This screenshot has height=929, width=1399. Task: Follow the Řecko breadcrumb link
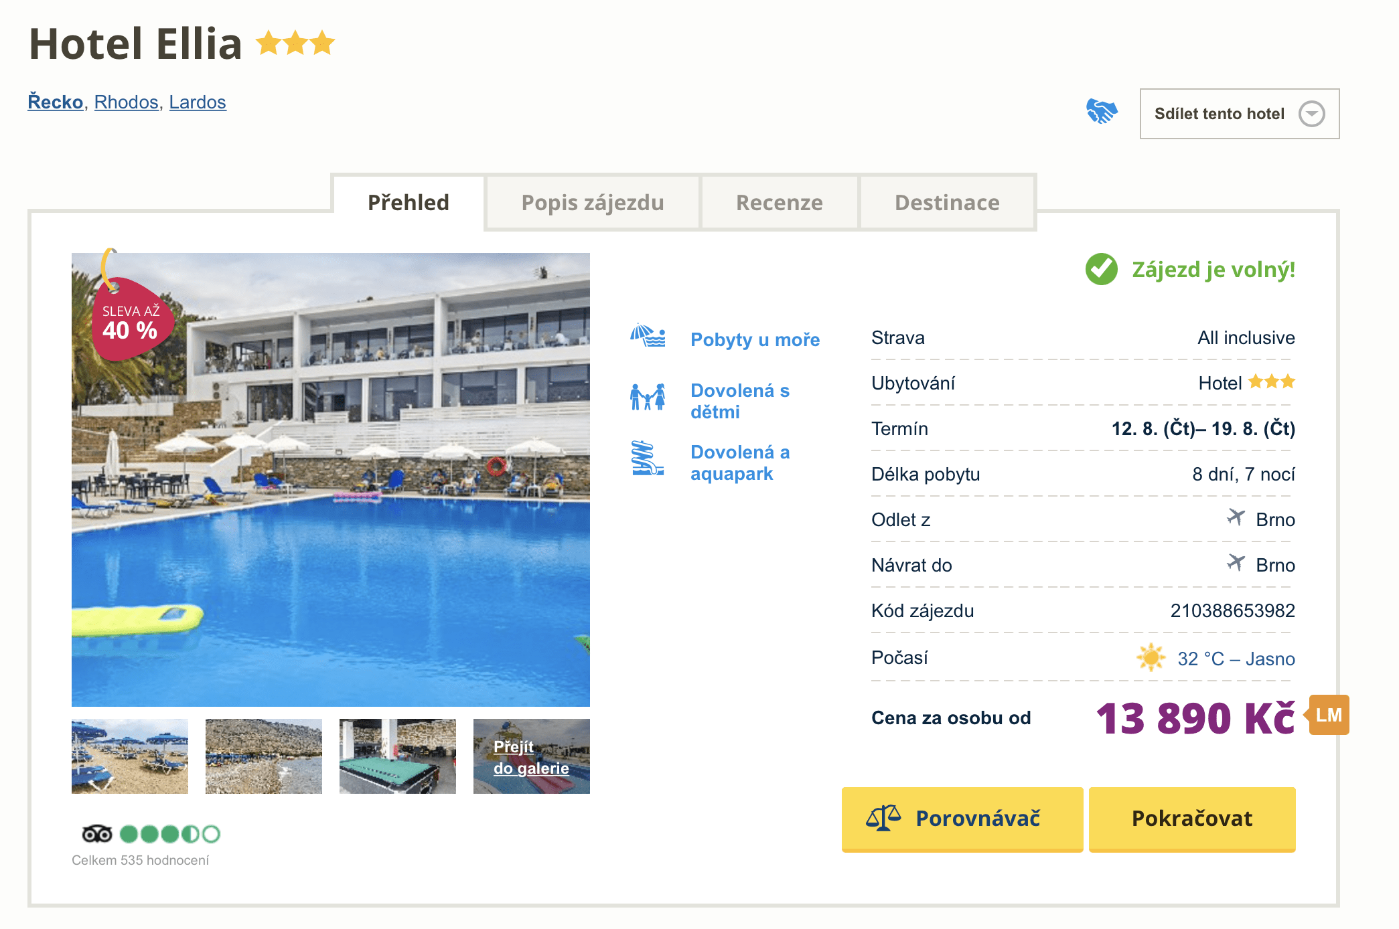tap(56, 102)
